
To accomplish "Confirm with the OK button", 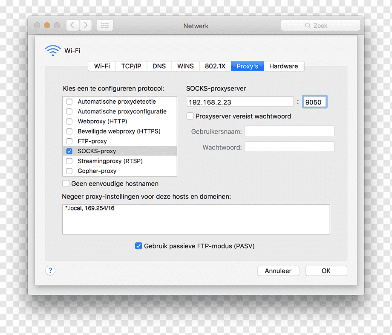I will pyautogui.click(x=326, y=271).
